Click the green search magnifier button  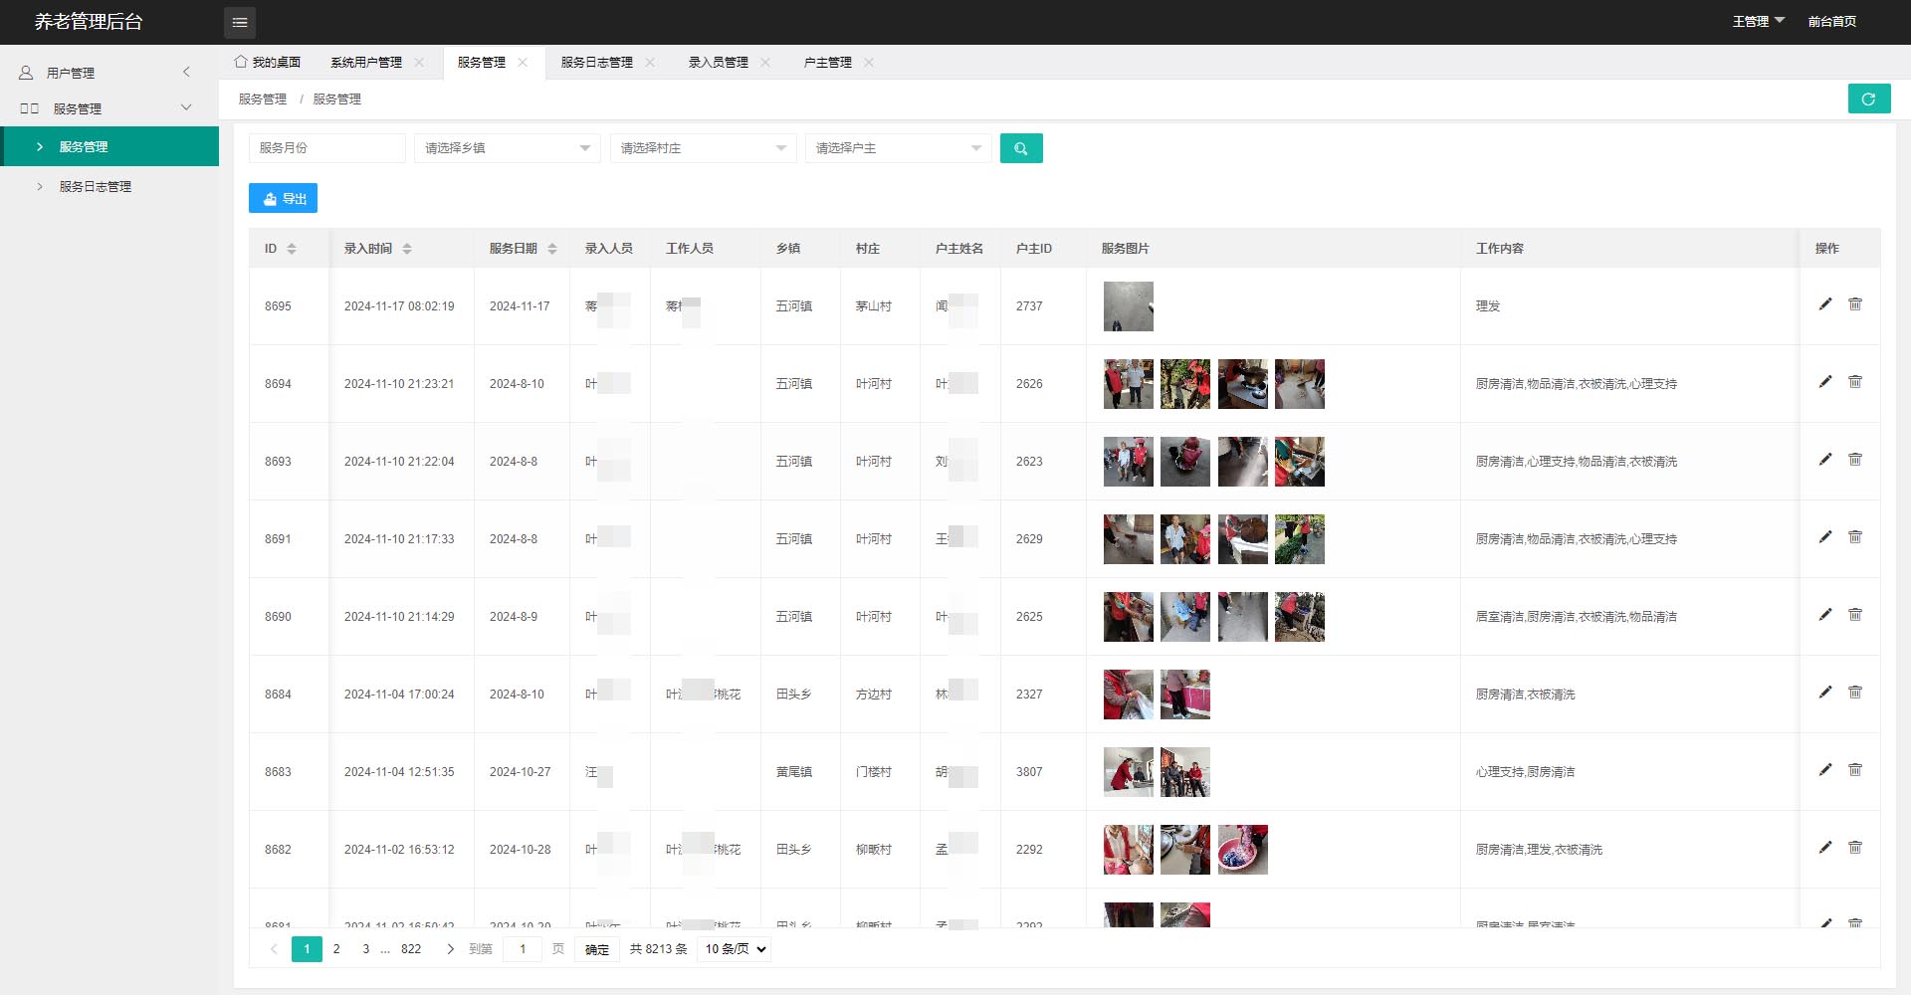click(x=1020, y=148)
